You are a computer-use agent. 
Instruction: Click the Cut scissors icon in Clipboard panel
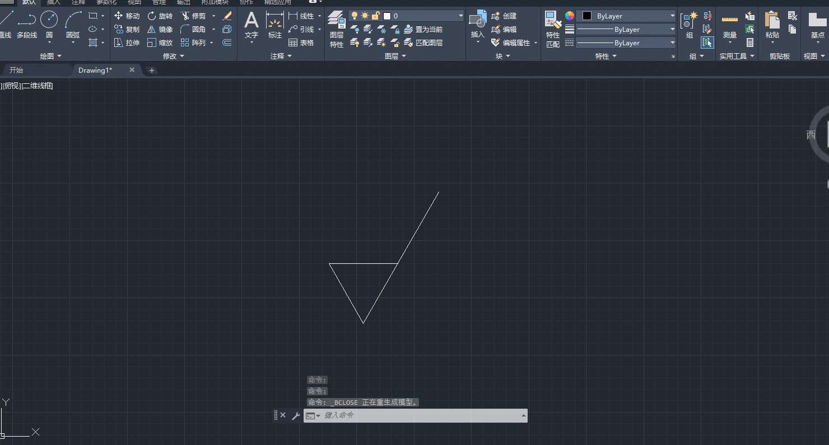tap(793, 16)
